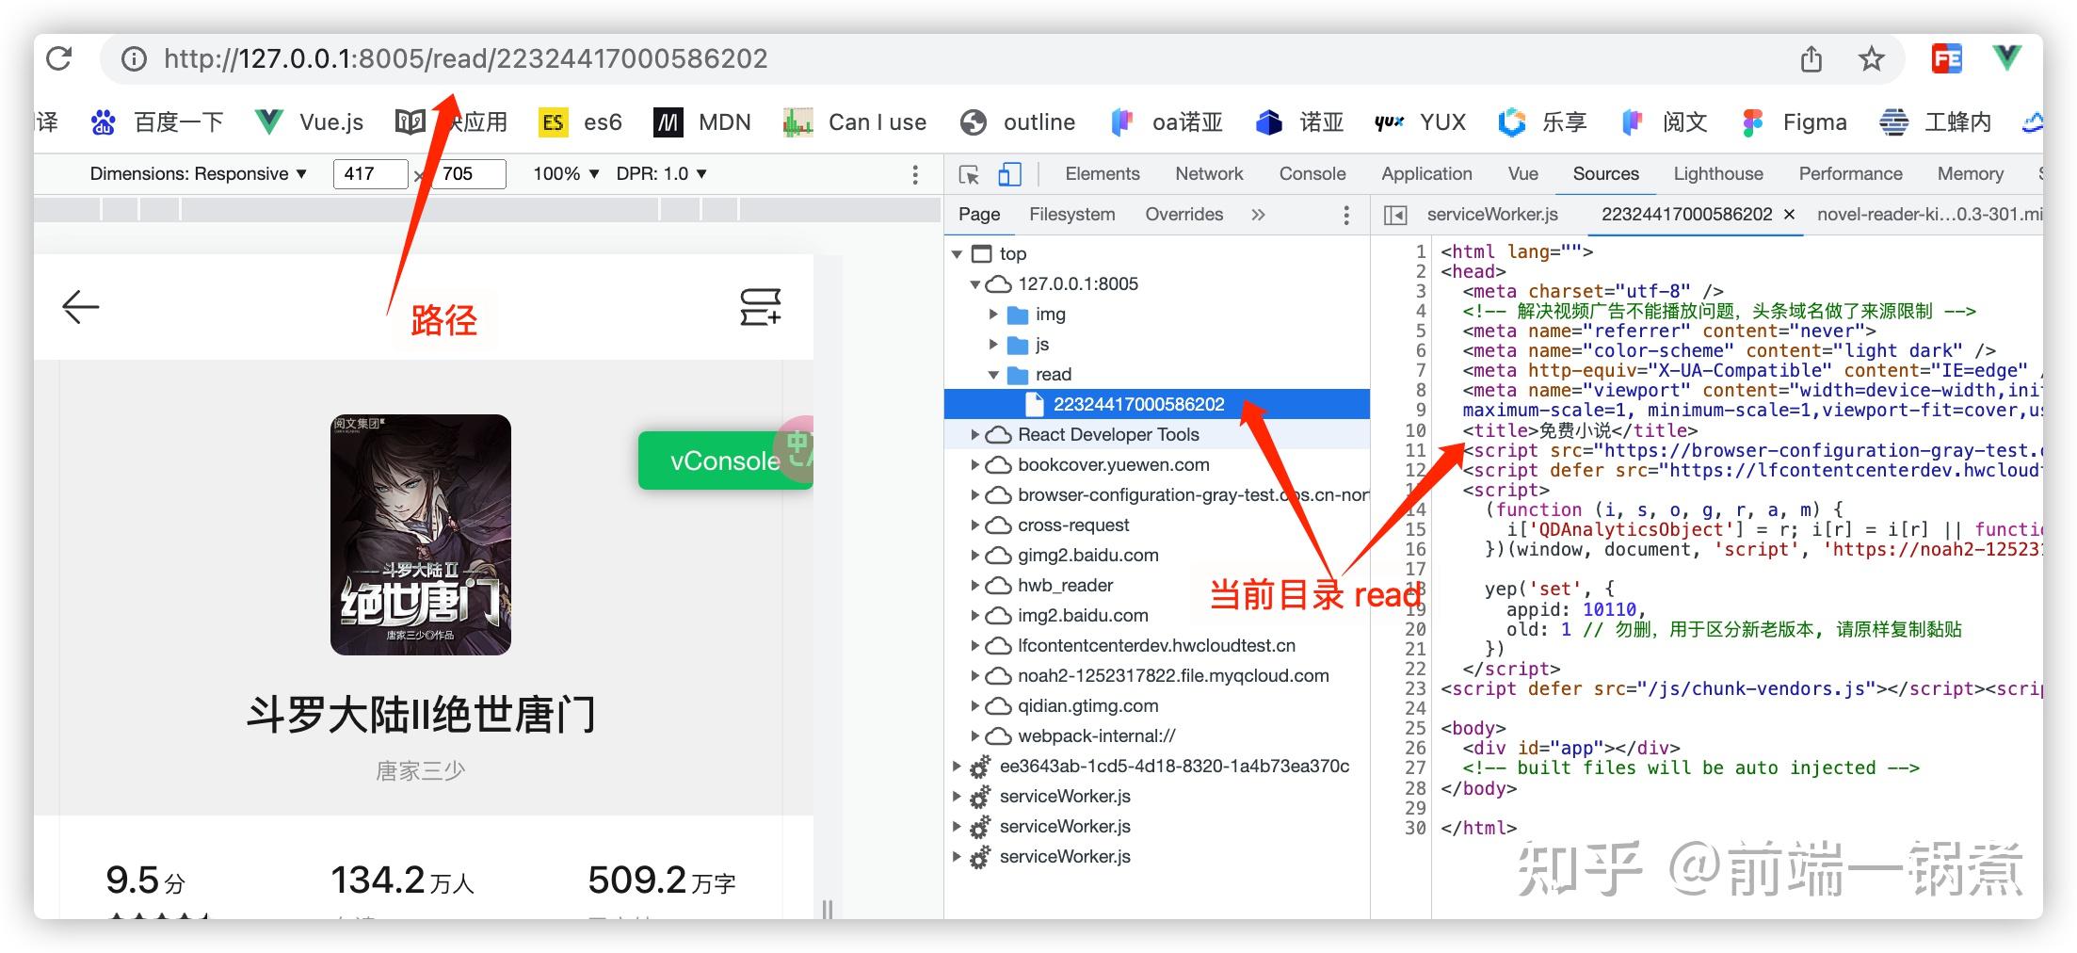
Task: Select the Overrides pane tab
Action: [1183, 215]
